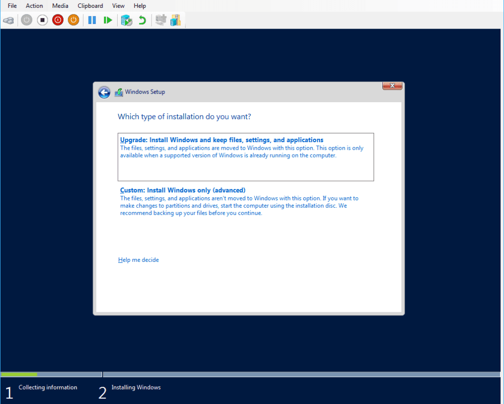
Task: Create a checkpoint of the VM
Action: (x=126, y=20)
